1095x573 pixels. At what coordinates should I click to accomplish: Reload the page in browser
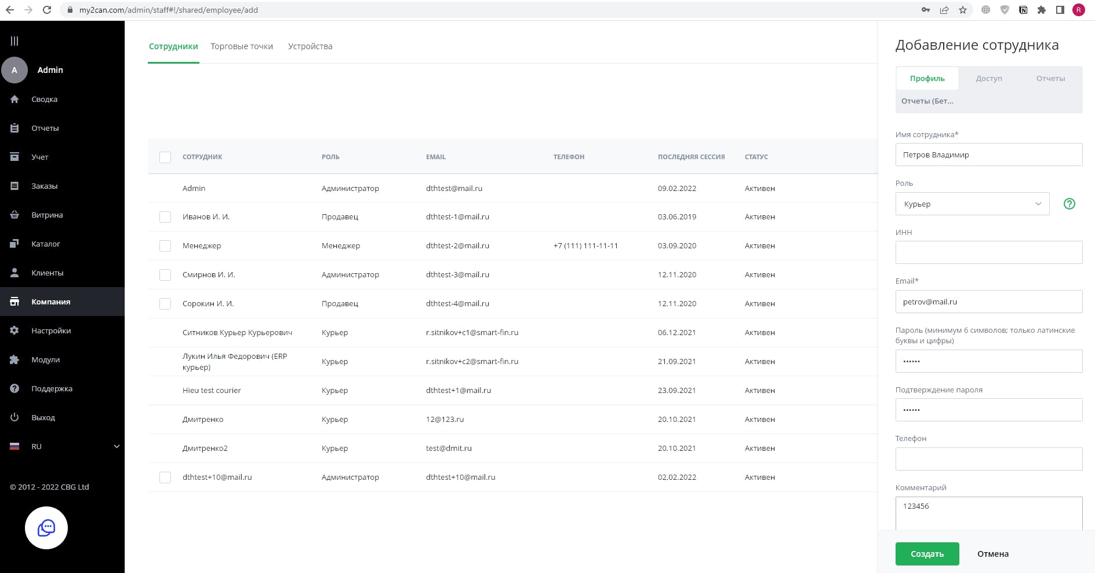coord(47,10)
